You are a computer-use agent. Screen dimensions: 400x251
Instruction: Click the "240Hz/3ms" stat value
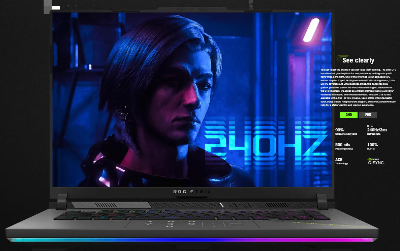click(x=377, y=130)
